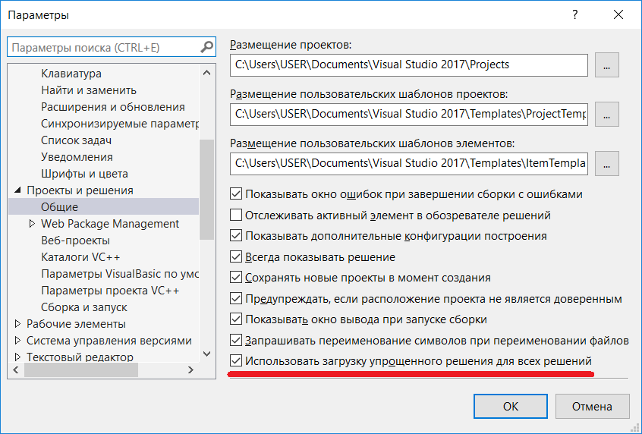Collapse the 'Проекты и решения' tree node
The height and width of the screenshot is (434, 642).
18,190
